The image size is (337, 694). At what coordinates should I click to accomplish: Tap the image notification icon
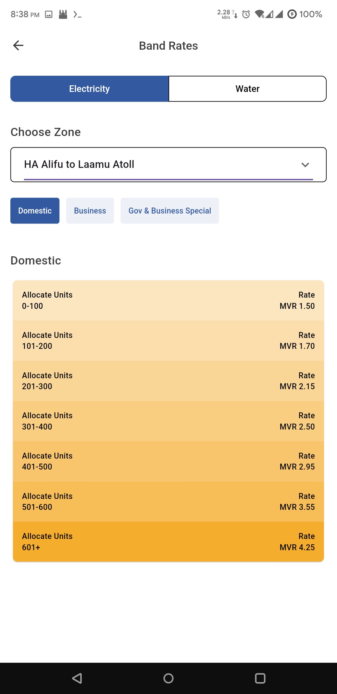49,14
